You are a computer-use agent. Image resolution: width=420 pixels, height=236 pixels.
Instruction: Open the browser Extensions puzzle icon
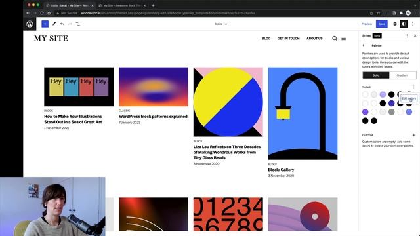401,13
